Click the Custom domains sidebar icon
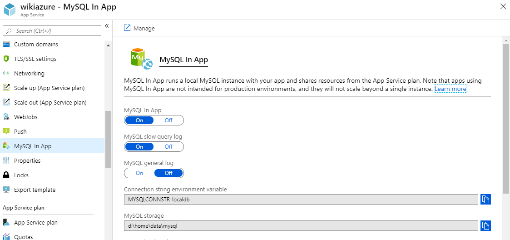510x240 pixels. [x=6, y=44]
